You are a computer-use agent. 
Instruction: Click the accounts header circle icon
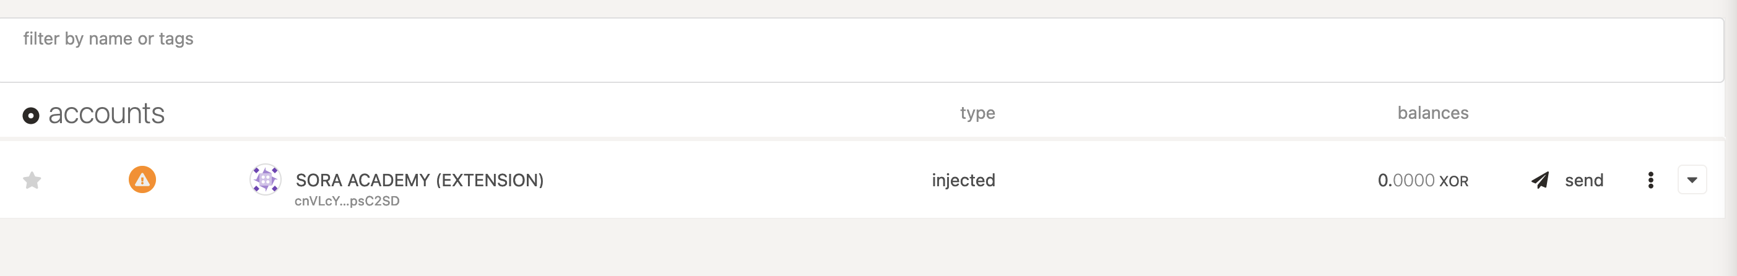pyautogui.click(x=31, y=115)
